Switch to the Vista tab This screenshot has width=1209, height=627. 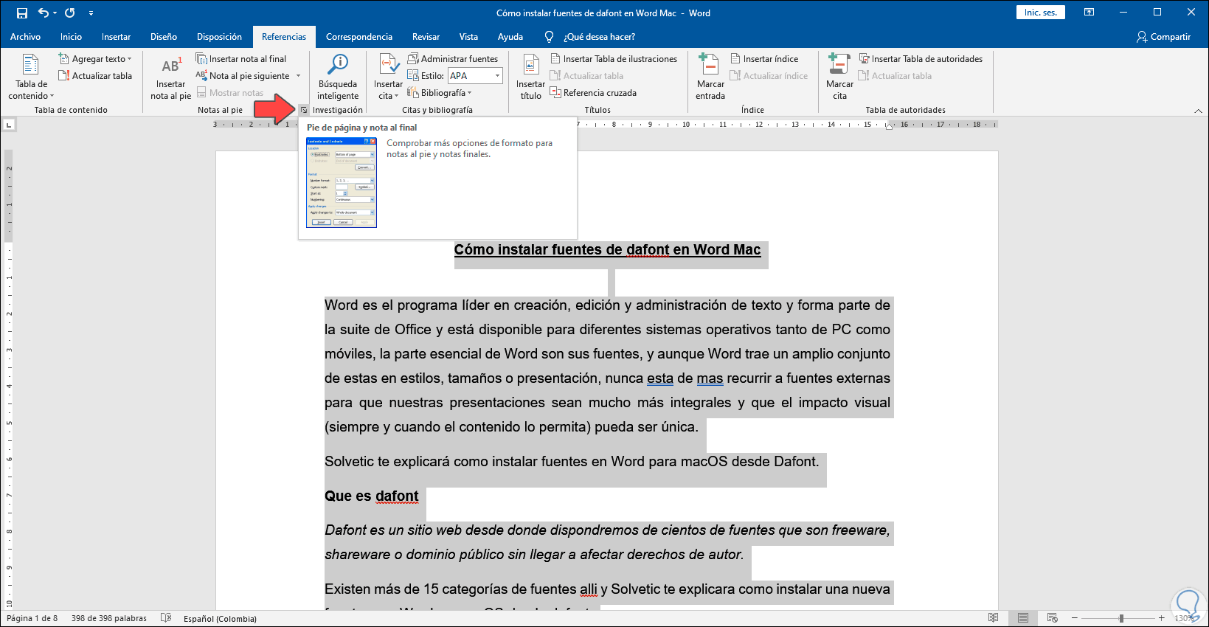468,37
